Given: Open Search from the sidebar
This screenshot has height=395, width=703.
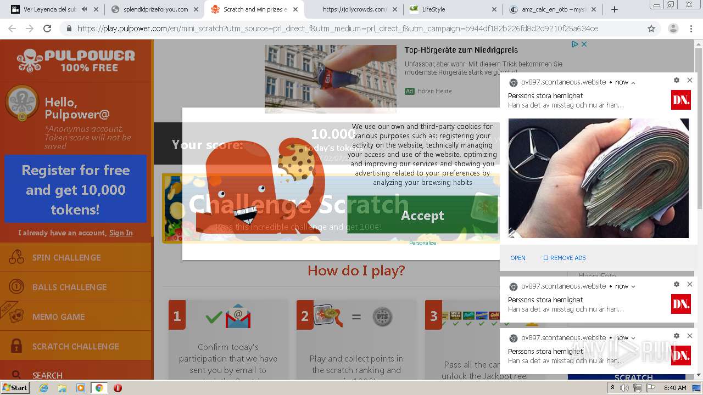Looking at the screenshot, I should [76, 375].
